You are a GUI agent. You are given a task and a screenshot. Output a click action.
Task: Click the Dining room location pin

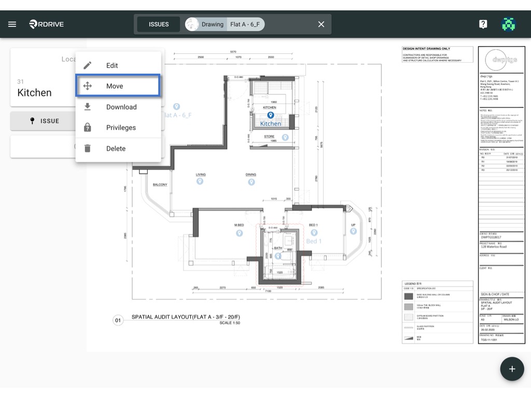pyautogui.click(x=251, y=182)
